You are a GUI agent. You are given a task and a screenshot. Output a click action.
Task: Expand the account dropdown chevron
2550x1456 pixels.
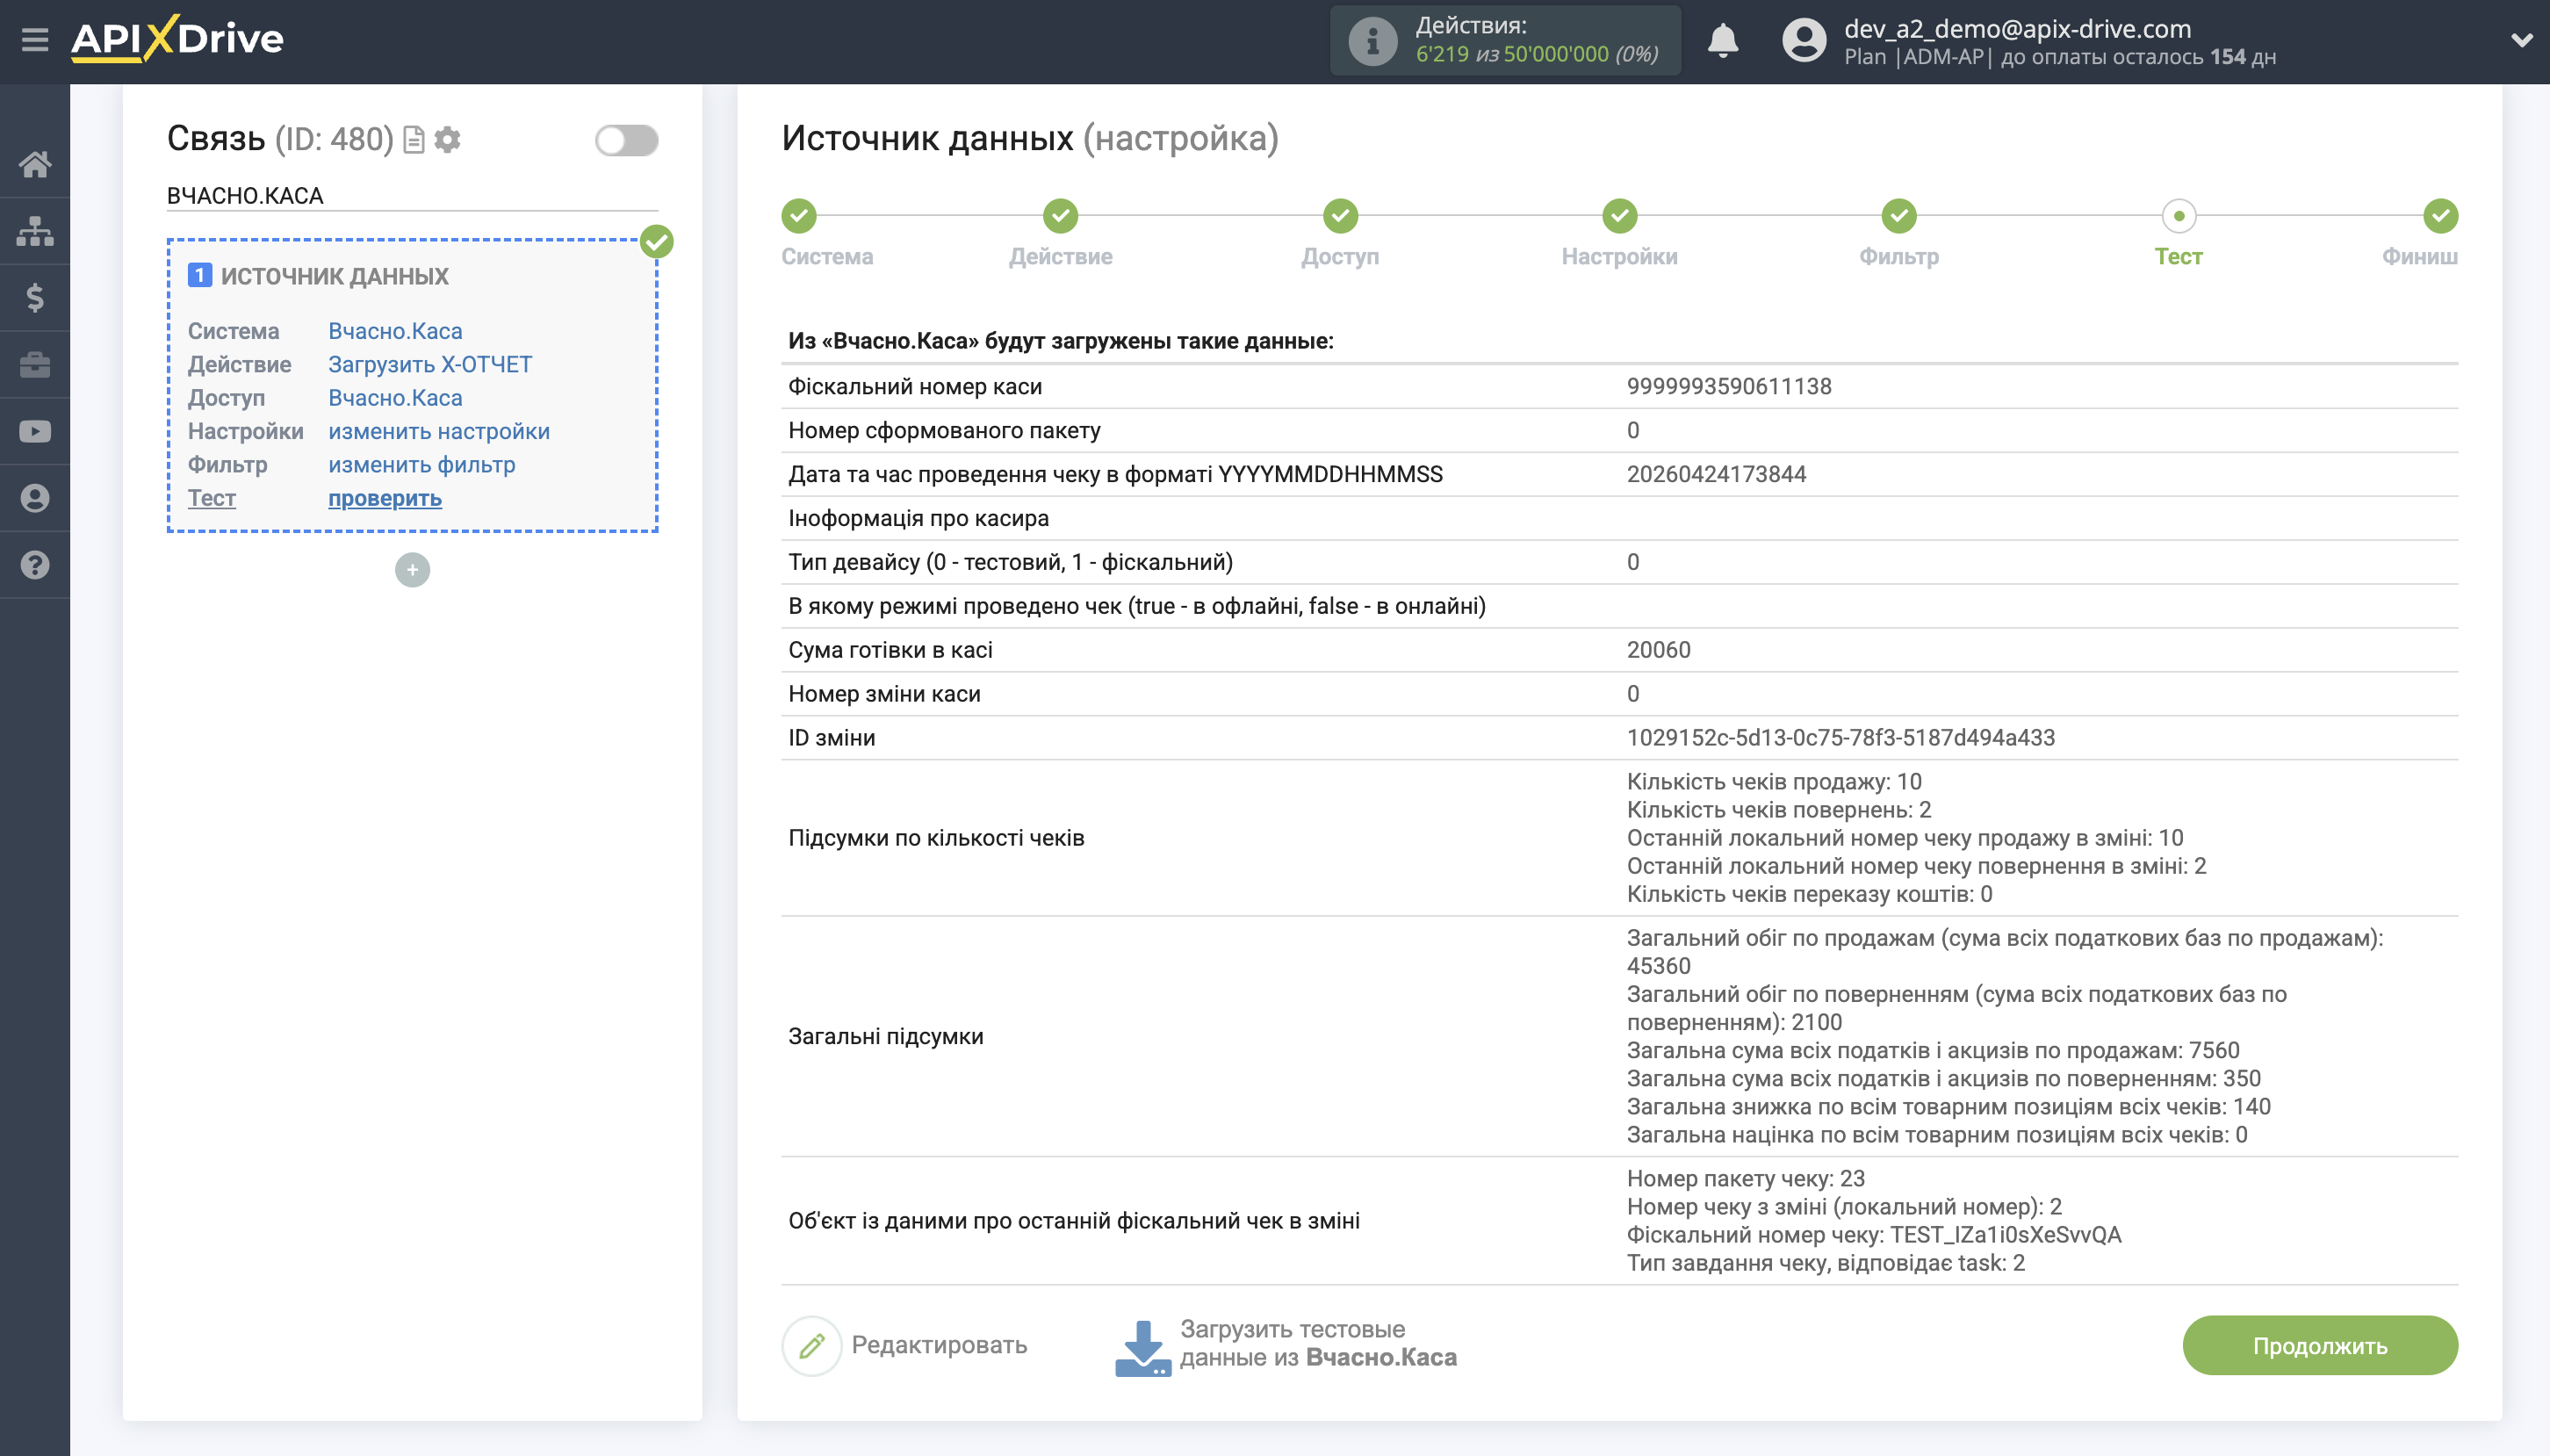coord(2521,41)
